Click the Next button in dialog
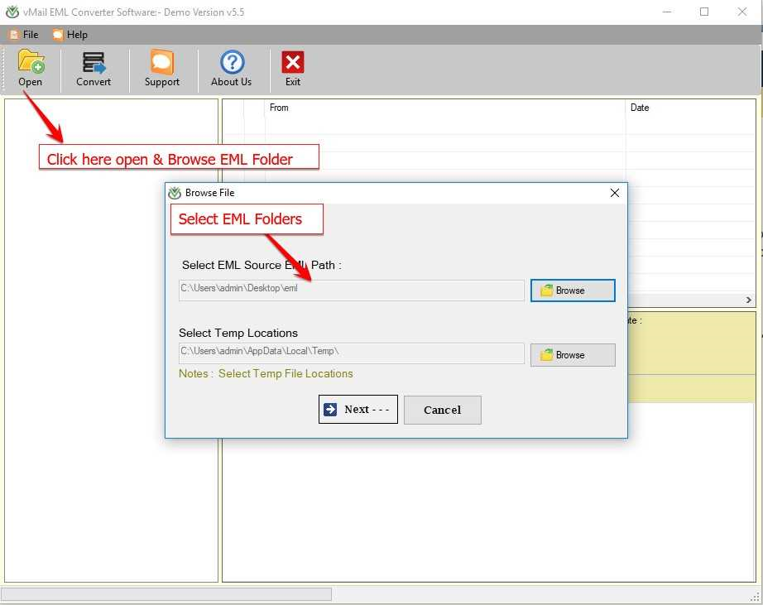The width and height of the screenshot is (763, 605). coord(358,410)
